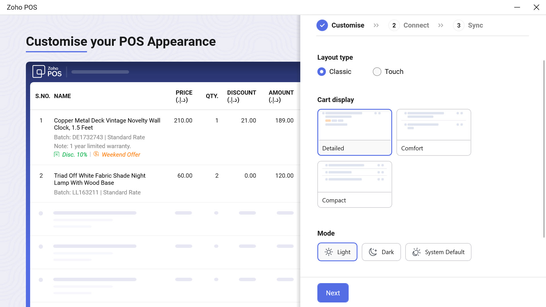Choose the Comfort cart display option
Image resolution: width=546 pixels, height=307 pixels.
433,132
